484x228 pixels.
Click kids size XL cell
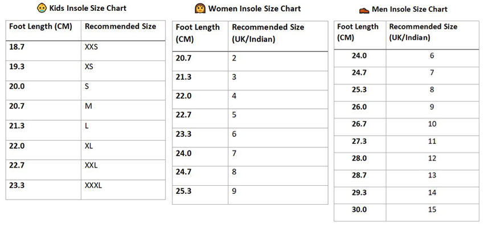pos(89,146)
